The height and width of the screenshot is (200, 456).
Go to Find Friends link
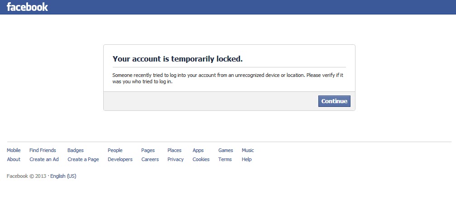click(43, 150)
